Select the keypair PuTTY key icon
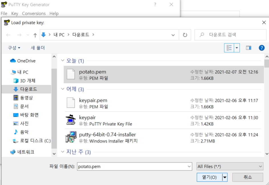 coord(71,120)
